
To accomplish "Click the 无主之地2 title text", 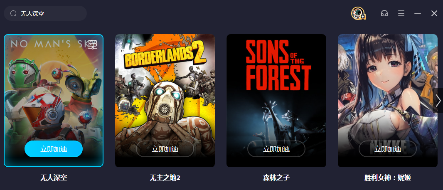I will tap(165, 178).
